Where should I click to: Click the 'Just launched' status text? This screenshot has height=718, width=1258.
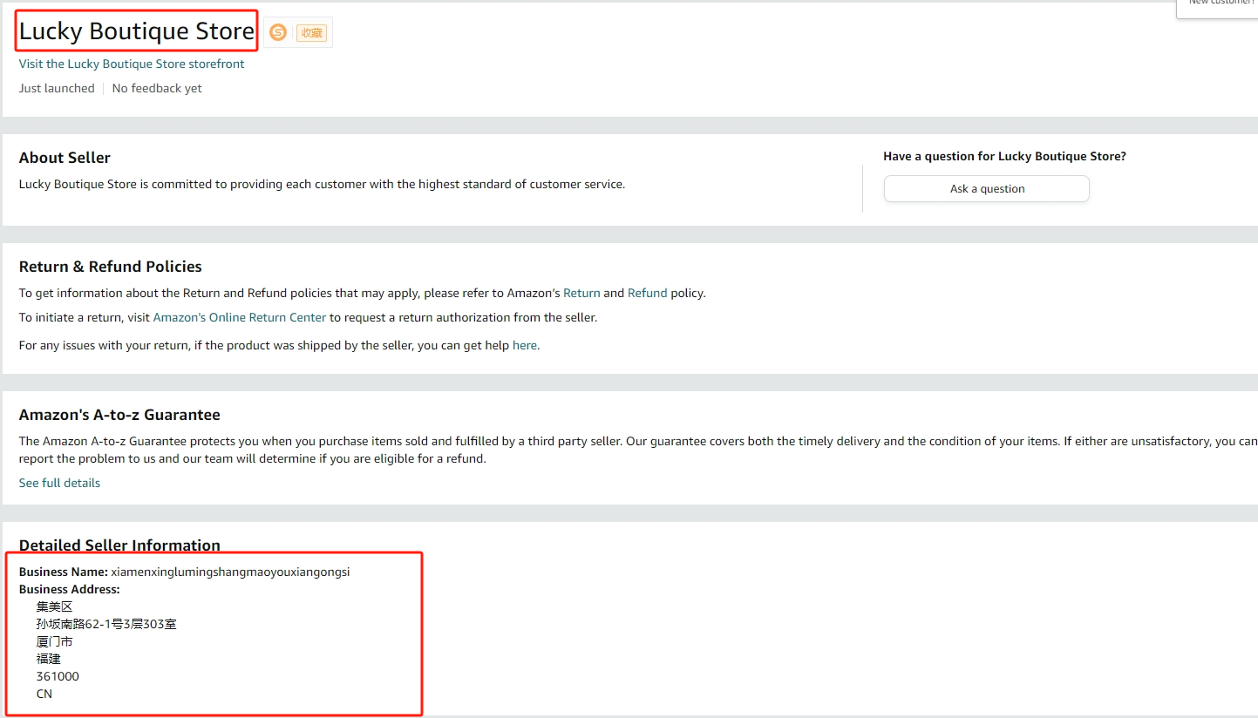coord(57,88)
